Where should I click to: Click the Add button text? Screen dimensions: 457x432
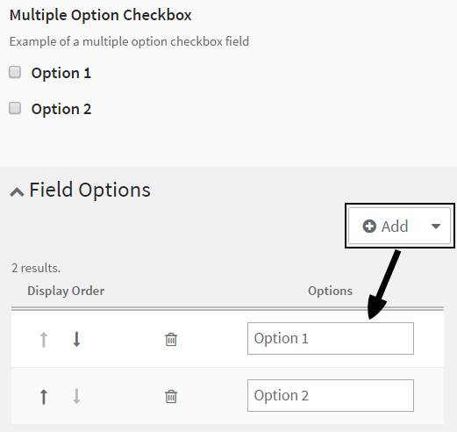point(395,227)
